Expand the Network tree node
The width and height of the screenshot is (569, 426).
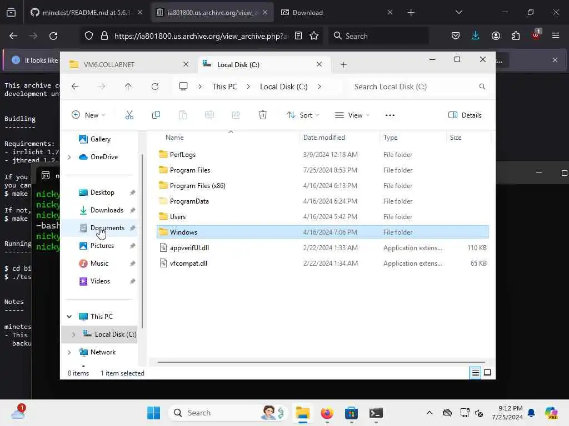pyautogui.click(x=69, y=352)
